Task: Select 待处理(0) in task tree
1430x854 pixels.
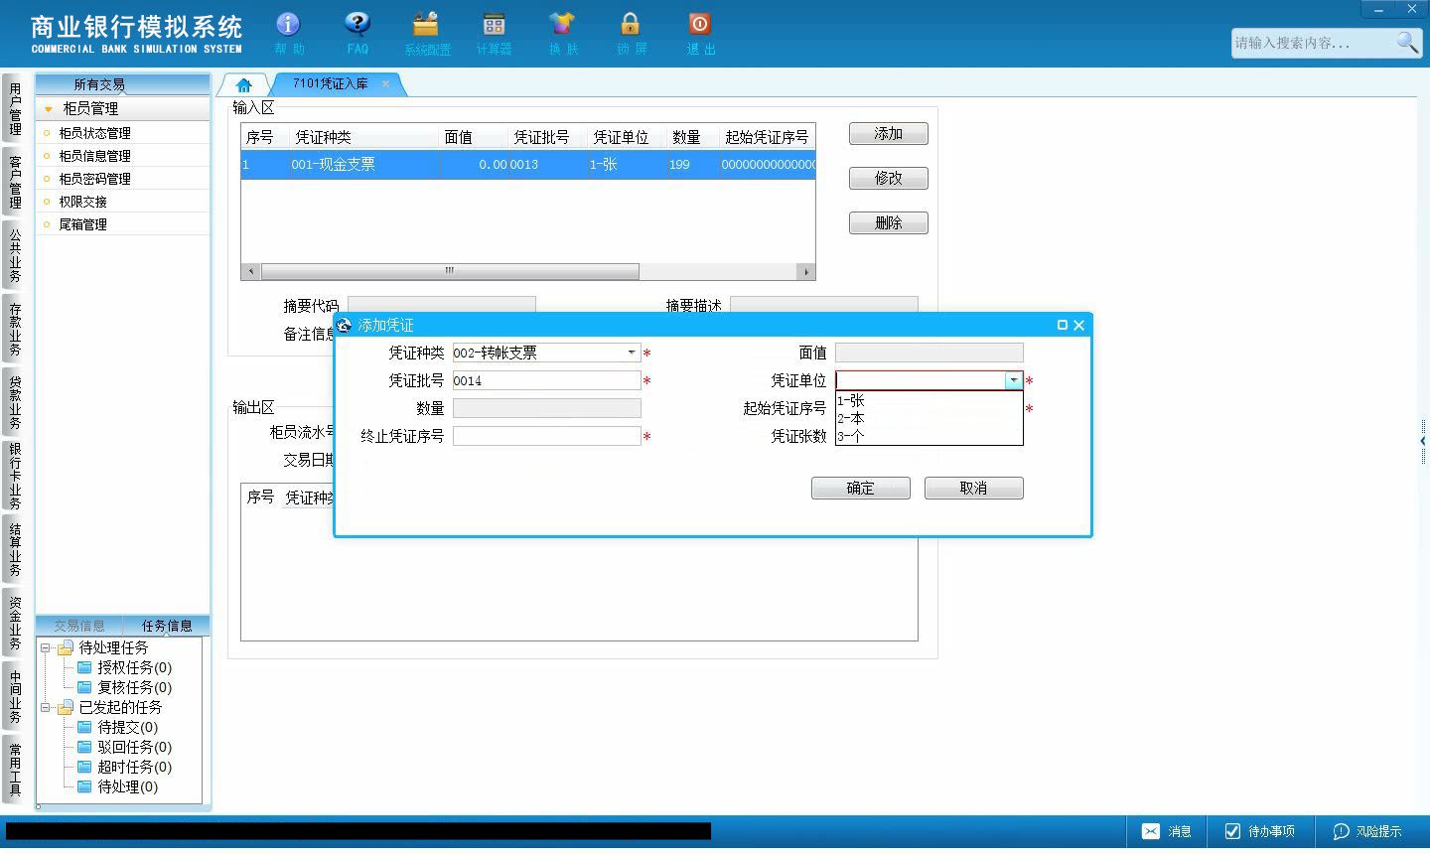Action: tap(127, 786)
